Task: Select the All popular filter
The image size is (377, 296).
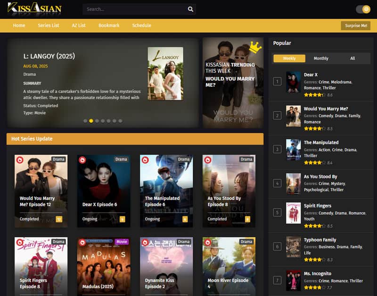Action: click(x=352, y=59)
